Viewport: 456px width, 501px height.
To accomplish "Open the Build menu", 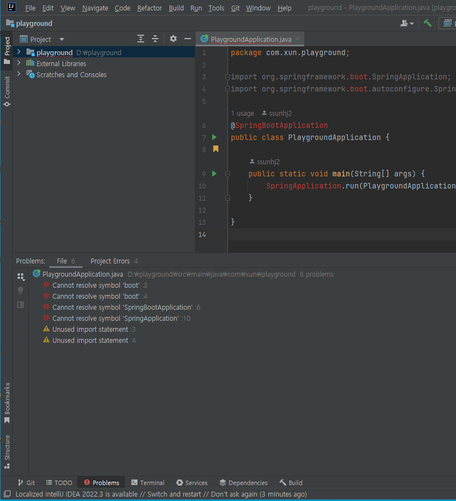I will pyautogui.click(x=176, y=8).
